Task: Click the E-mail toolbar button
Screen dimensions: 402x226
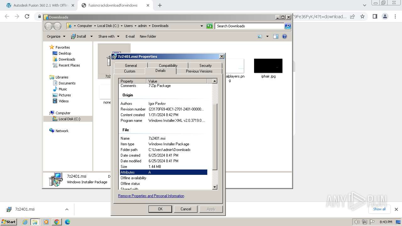Action: point(130,36)
